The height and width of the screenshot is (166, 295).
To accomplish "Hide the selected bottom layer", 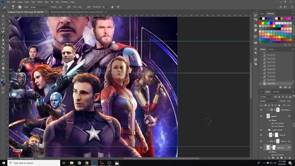I will click(x=261, y=148).
